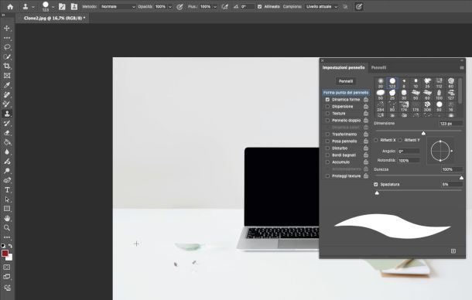This screenshot has height=300, width=472.
Task: Switch to the Pennelli tab
Action: pos(378,68)
